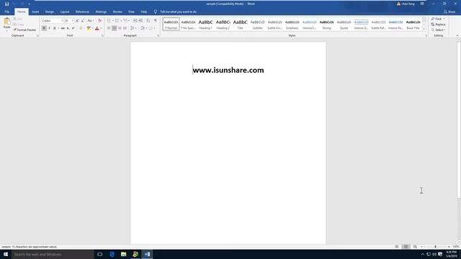The height and width of the screenshot is (259, 461).
Task: Adjust the zoom slider
Action: point(435,247)
